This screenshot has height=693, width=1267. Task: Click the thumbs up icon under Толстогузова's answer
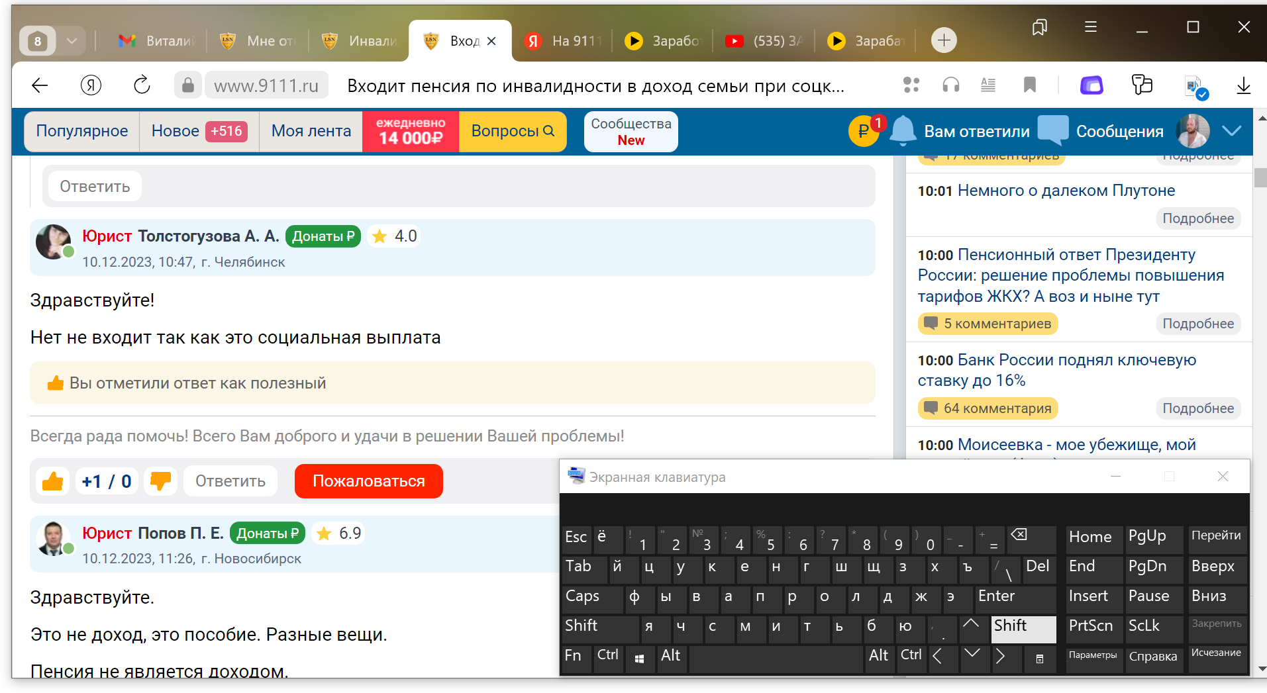pyautogui.click(x=53, y=481)
